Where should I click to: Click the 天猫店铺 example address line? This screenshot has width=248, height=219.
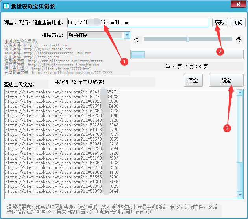36,45
